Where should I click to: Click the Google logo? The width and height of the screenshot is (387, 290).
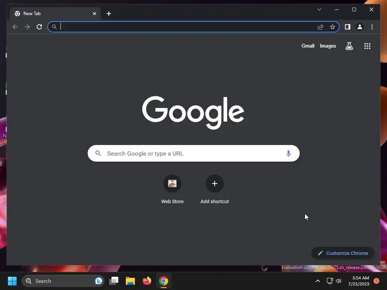click(x=193, y=113)
